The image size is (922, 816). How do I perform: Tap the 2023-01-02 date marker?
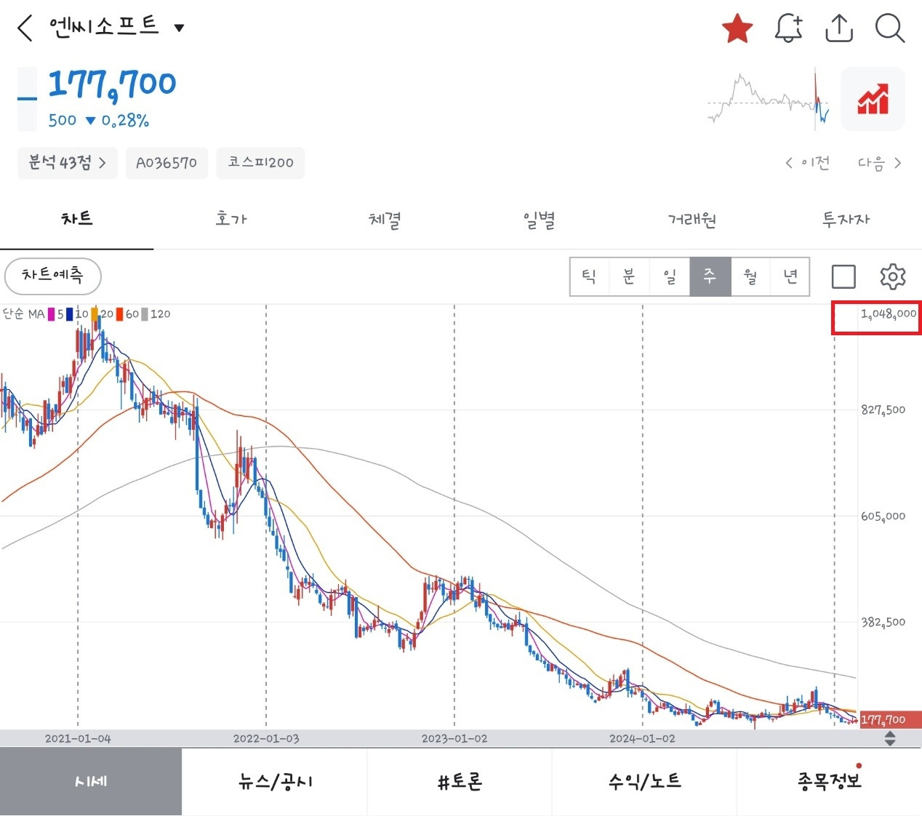[454, 738]
